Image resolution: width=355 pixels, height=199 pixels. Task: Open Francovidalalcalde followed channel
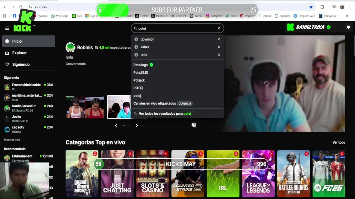(x=28, y=87)
